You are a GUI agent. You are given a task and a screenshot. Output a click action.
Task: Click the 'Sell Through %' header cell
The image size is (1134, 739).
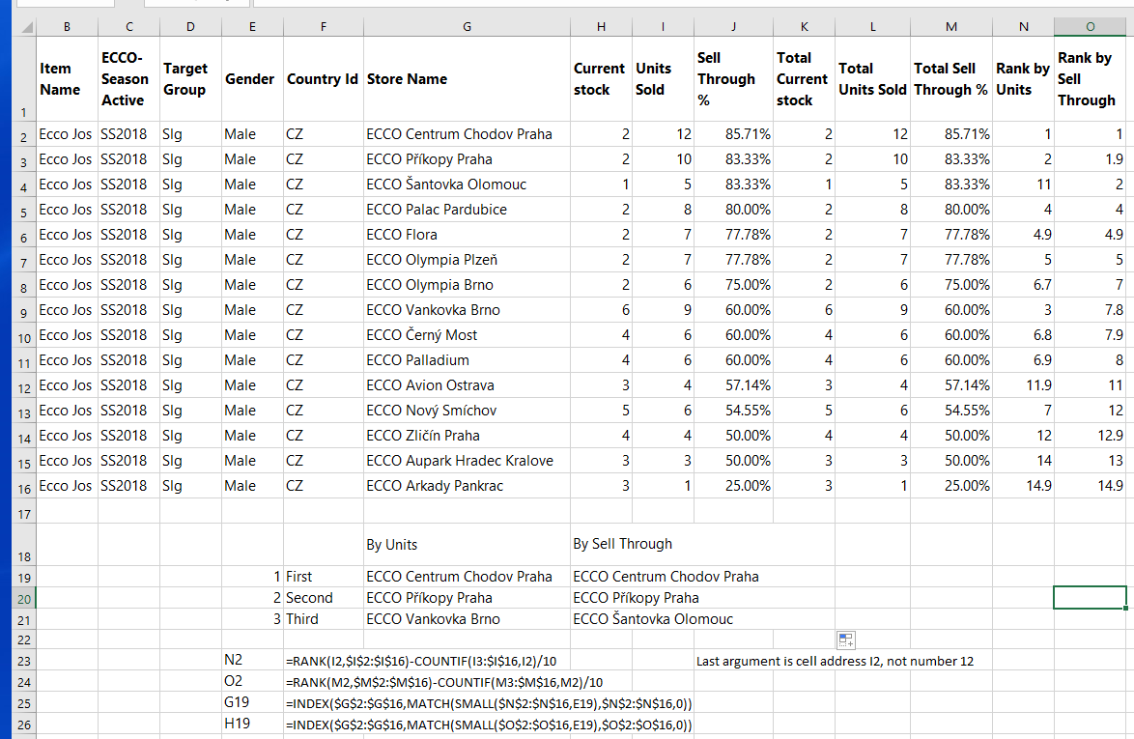click(733, 79)
